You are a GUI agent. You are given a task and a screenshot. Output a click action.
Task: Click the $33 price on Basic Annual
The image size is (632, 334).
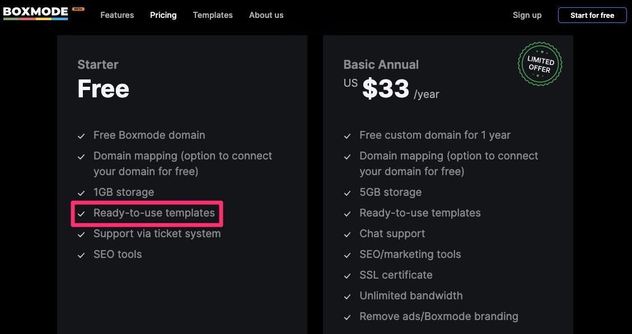tap(386, 88)
